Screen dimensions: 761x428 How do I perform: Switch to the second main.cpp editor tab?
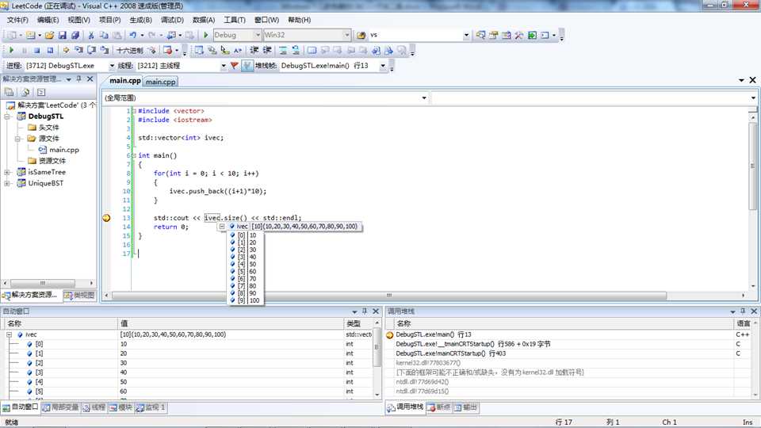161,82
